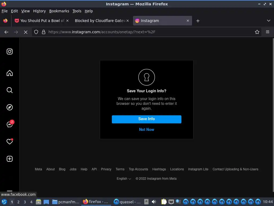274x206 pixels.
Task: Open Instagram Lite footer link
Action: pos(198,169)
